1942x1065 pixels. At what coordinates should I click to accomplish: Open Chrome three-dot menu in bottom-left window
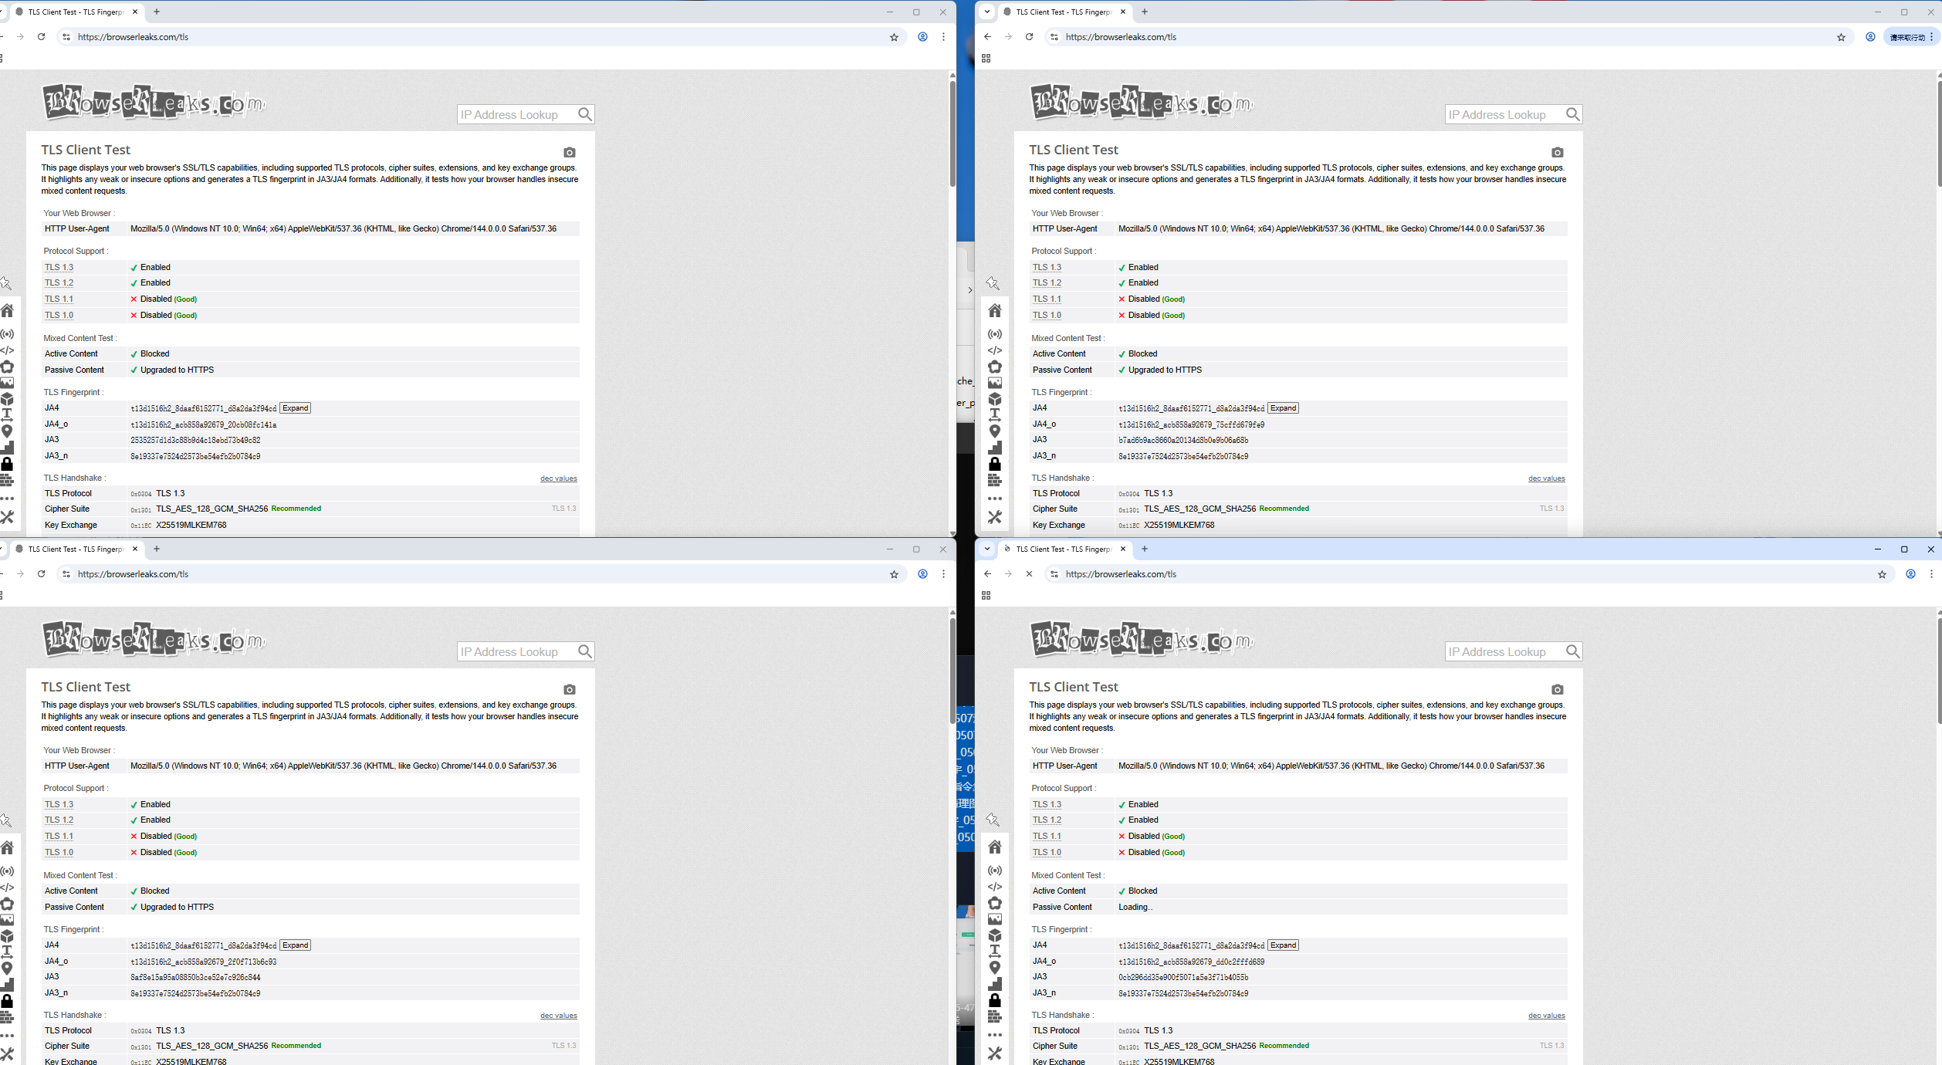tap(943, 574)
